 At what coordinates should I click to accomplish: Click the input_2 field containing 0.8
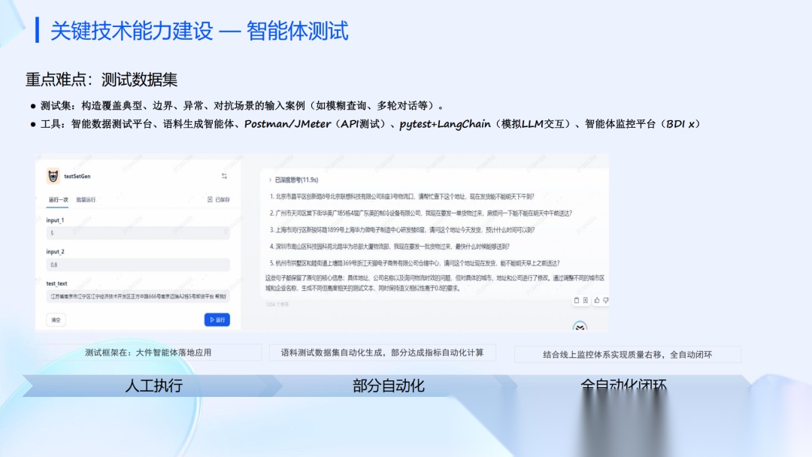tap(138, 265)
